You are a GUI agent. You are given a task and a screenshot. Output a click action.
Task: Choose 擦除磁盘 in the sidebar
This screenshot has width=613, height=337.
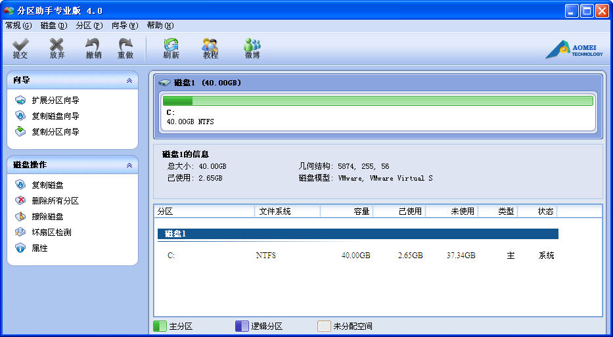(x=47, y=217)
